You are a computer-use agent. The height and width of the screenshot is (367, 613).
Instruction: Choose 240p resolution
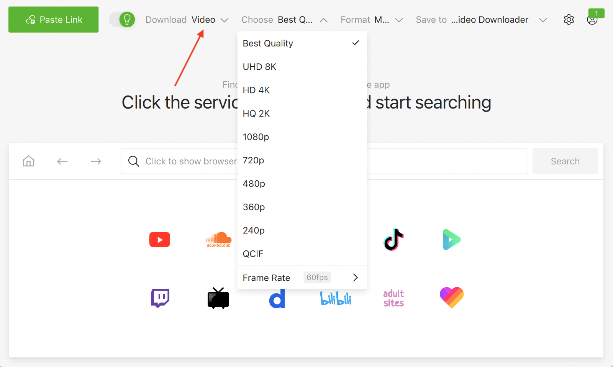pos(302,230)
